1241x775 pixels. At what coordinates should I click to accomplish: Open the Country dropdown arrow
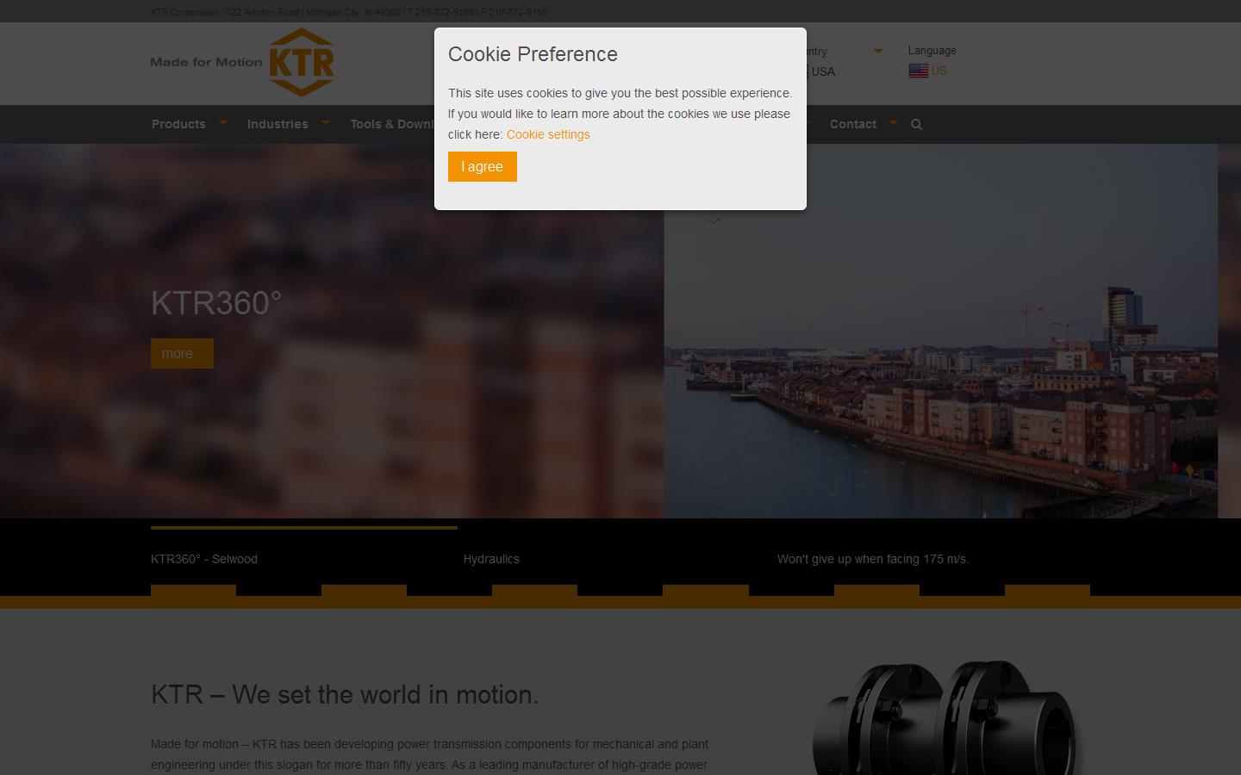click(x=877, y=51)
